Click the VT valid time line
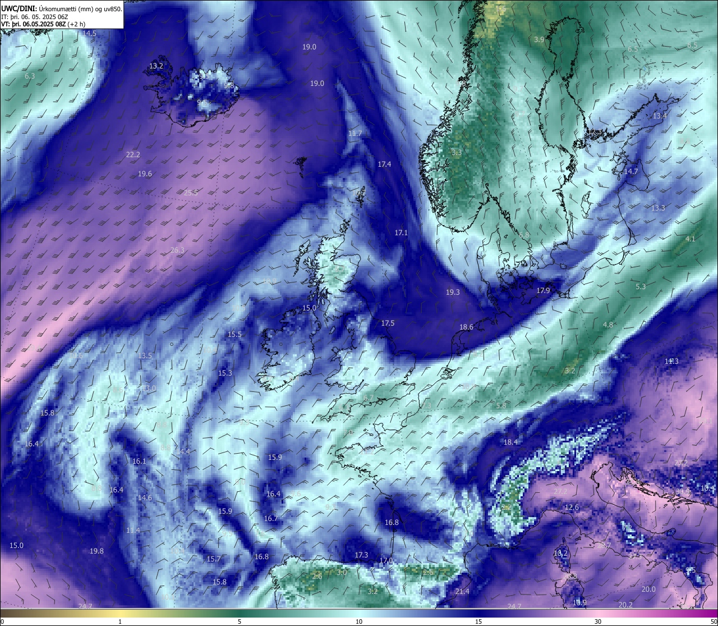 (43, 24)
